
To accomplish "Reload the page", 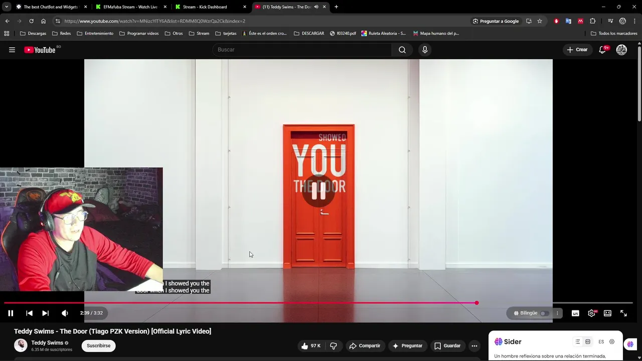I will (31, 21).
